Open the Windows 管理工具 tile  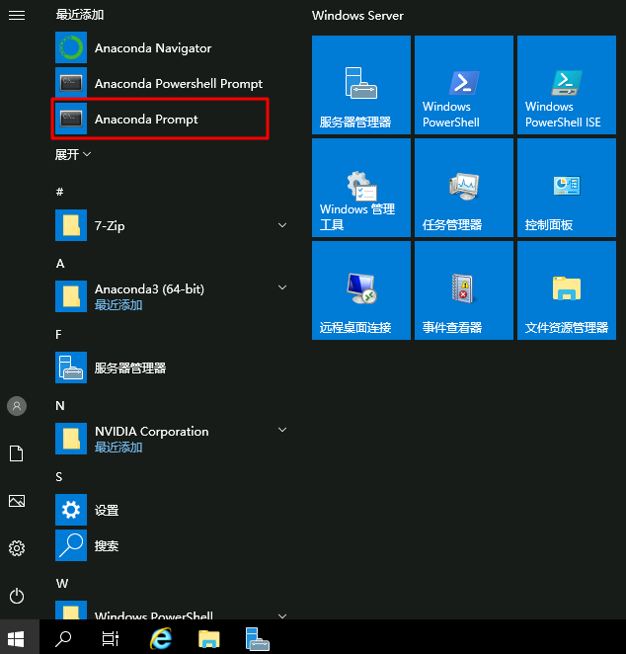(361, 188)
